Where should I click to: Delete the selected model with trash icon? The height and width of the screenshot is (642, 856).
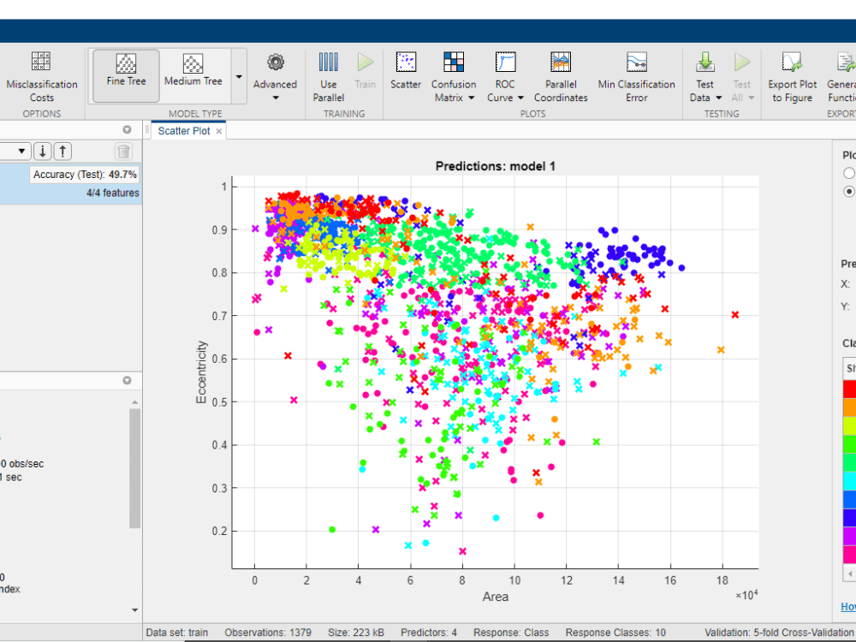123,151
